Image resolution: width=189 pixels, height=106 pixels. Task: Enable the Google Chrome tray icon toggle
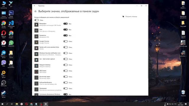pos(66,41)
